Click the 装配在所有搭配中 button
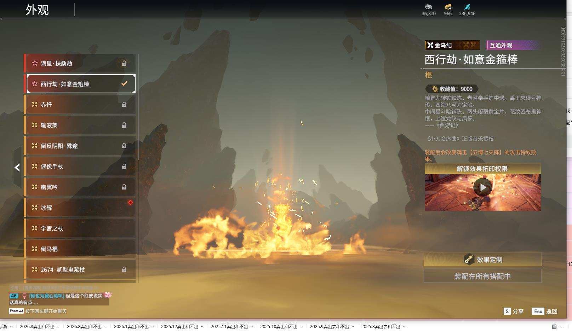This screenshot has width=572, height=332. 482,276
